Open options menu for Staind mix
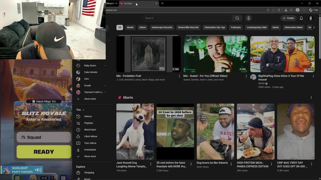The width and height of the screenshot is (321, 180). coord(246,76)
